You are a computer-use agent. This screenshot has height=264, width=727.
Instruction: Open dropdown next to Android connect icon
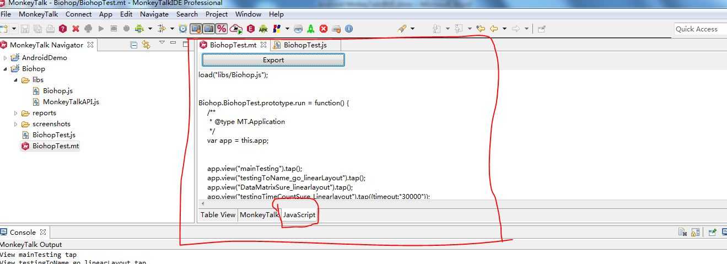pos(150,29)
